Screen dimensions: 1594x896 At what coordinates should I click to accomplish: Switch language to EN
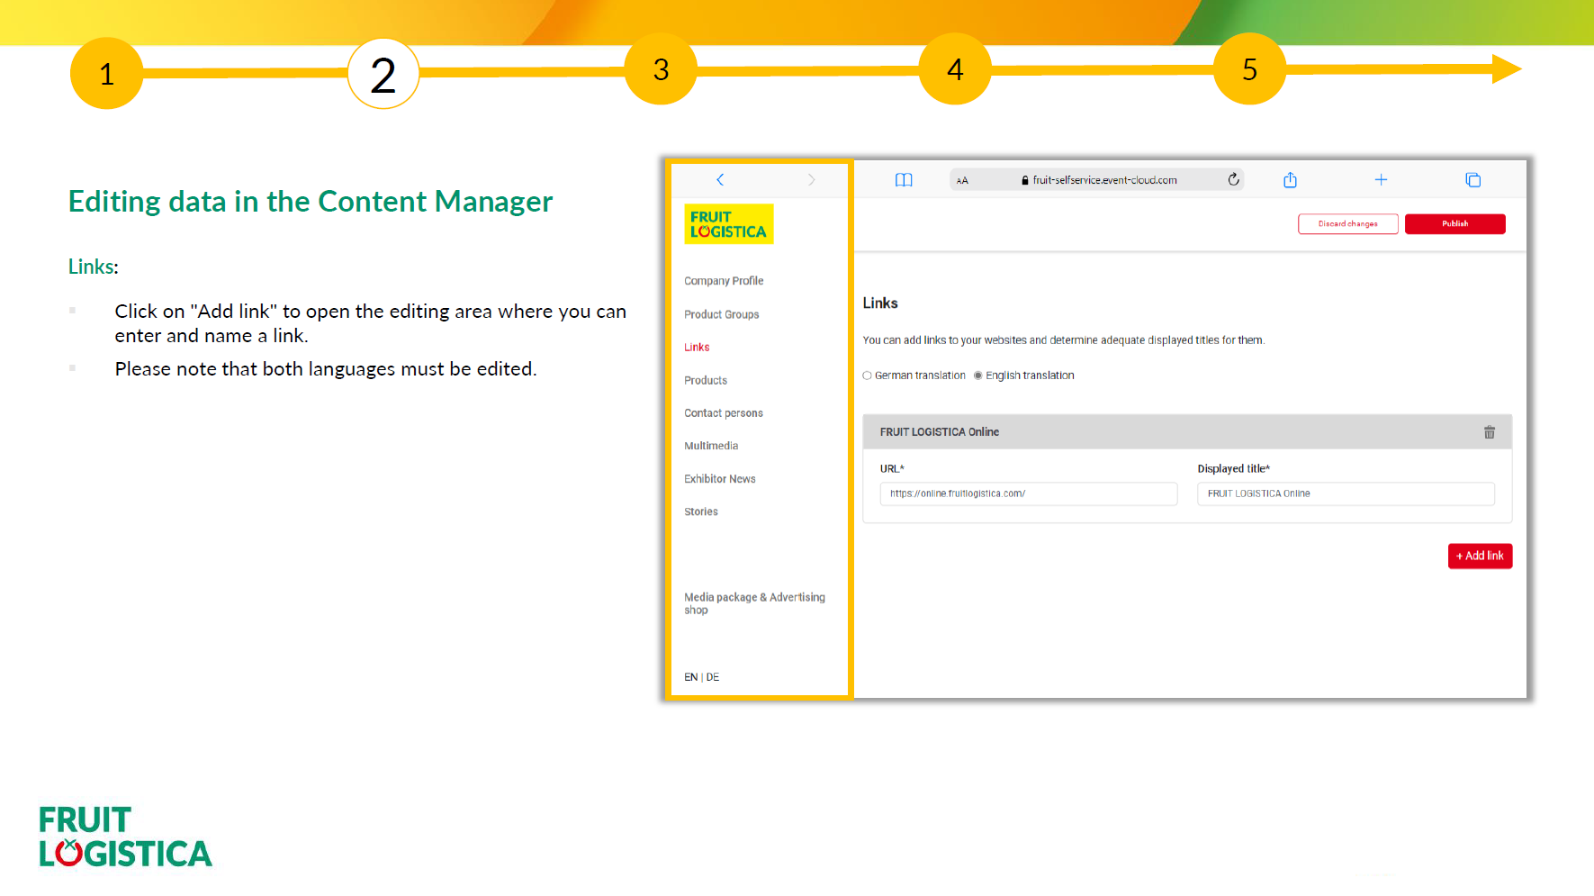(x=690, y=677)
